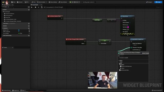Toggle the Print to Screen checkbox

[130, 23]
